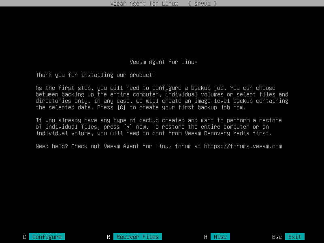Click the Configure button to create a backup job
This screenshot has width=324, height=243.
(x=47, y=237)
